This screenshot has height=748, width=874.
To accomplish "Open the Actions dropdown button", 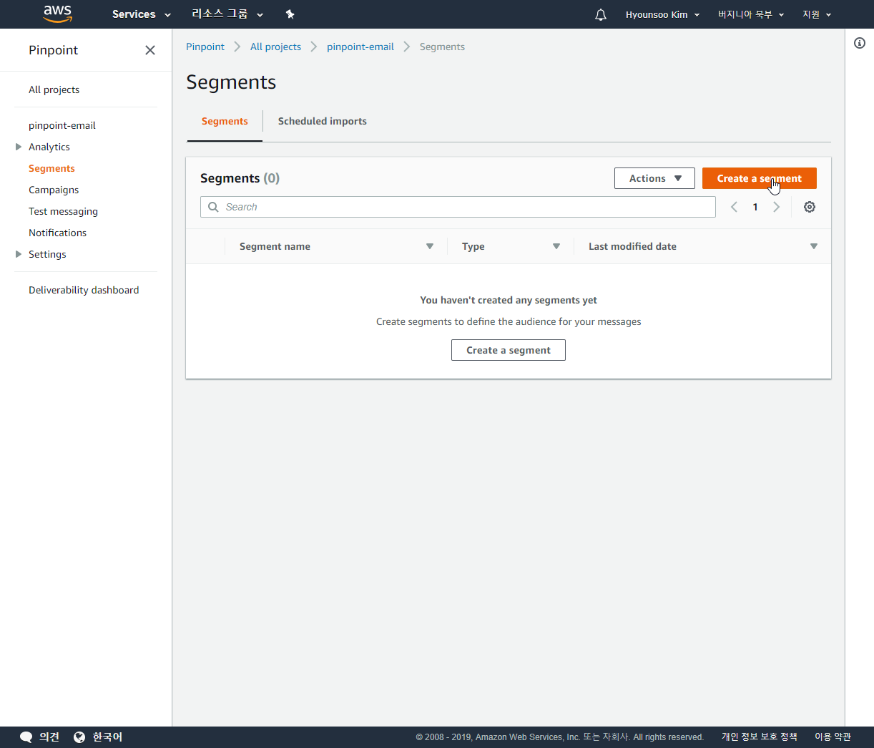I will (x=654, y=178).
